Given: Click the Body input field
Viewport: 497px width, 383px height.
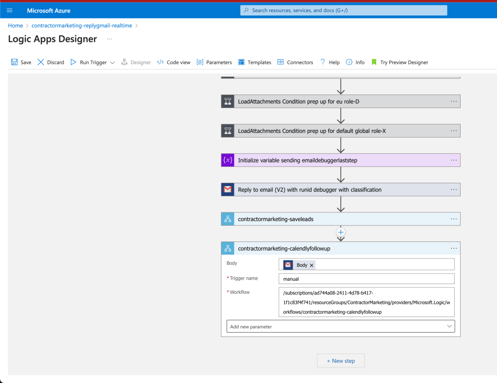Looking at the screenshot, I should (366, 264).
